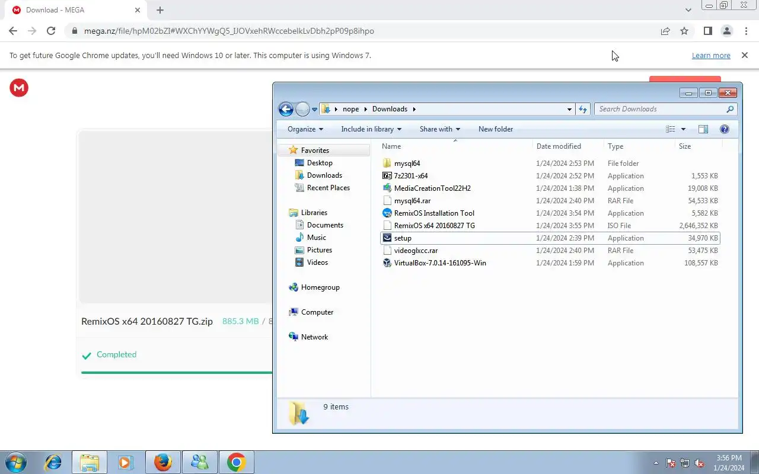Click the view mode icon in Explorer
Image resolution: width=759 pixels, height=474 pixels.
pyautogui.click(x=671, y=129)
